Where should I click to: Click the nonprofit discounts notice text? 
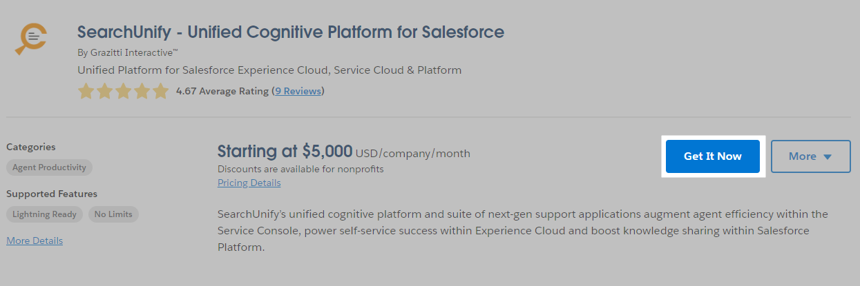(300, 169)
